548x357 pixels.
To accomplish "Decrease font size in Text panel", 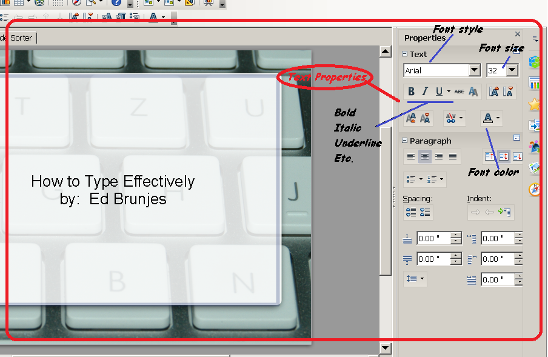I will (x=508, y=92).
